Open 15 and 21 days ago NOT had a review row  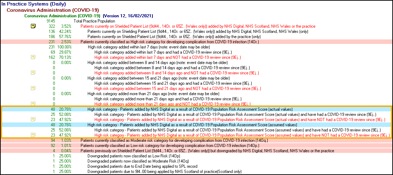pyautogui.click(x=178, y=89)
